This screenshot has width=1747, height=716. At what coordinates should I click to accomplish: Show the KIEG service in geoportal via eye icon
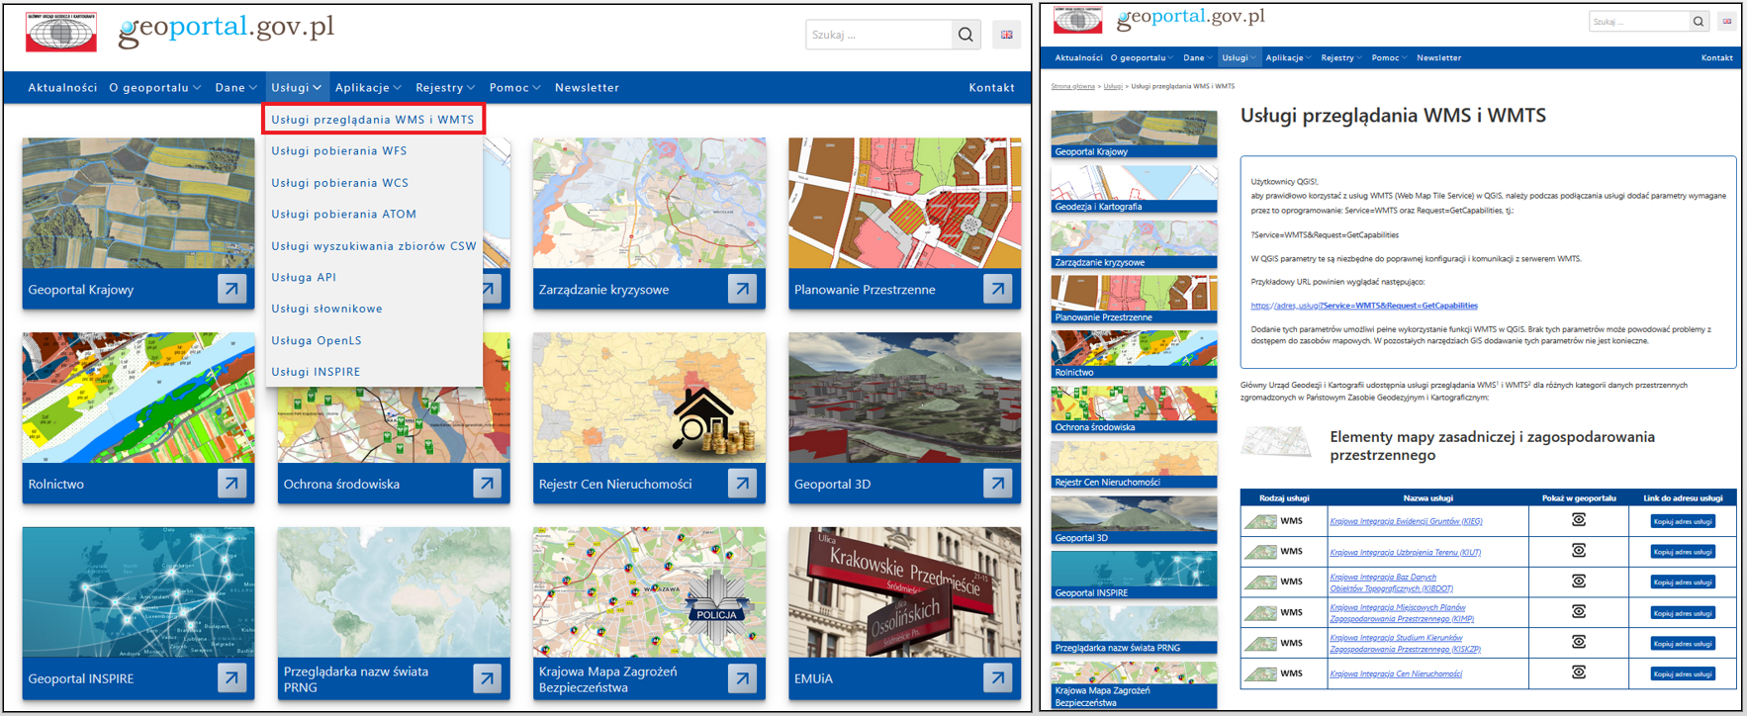(x=1579, y=520)
